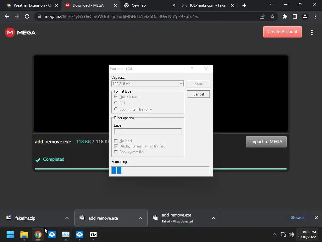This screenshot has width=322, height=242.
Task: Open the Chrome extensions puzzle icon
Action: [285, 16]
